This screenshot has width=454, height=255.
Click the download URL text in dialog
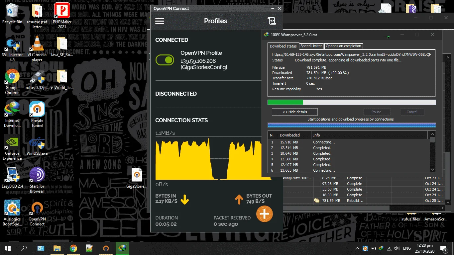(352, 54)
